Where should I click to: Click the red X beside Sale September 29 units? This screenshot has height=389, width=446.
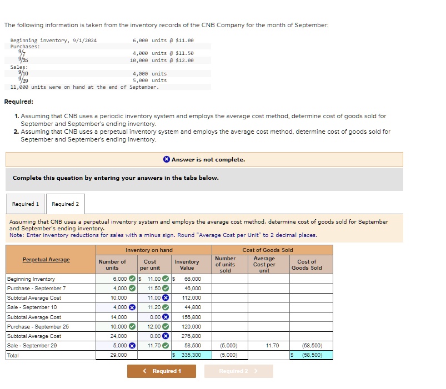[x=132, y=346]
